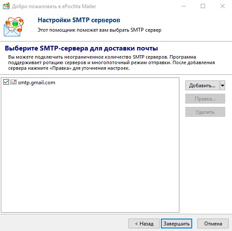The image size is (232, 231).
Task: Click the Удалить button
Action: point(205,112)
